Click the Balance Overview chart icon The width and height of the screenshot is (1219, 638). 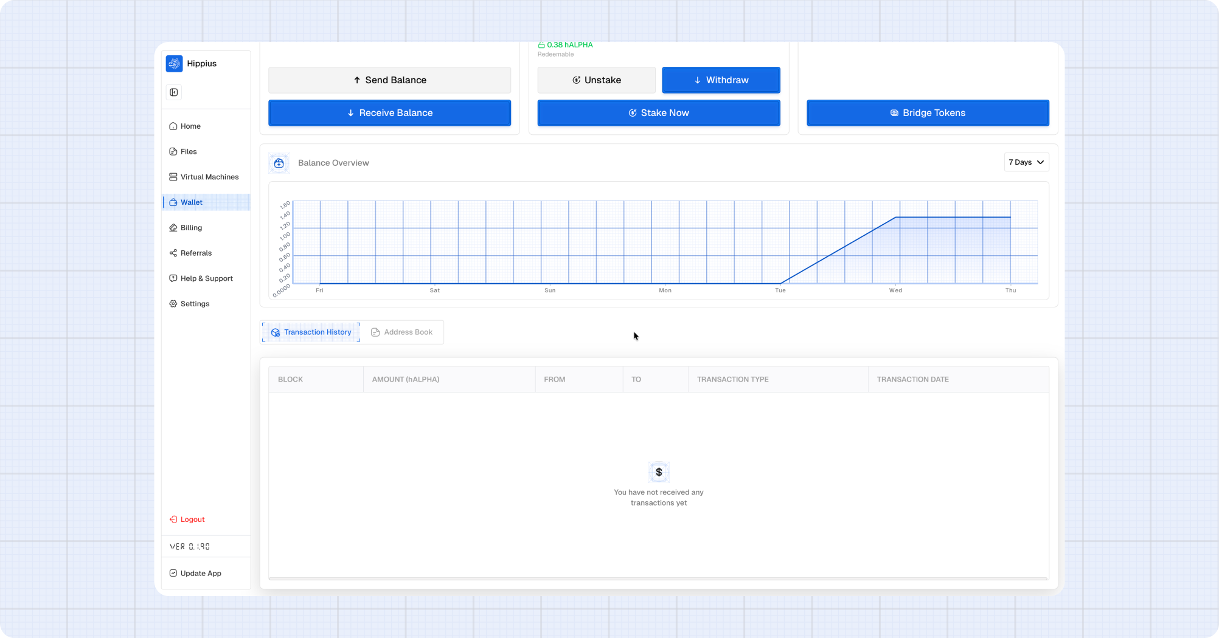pyautogui.click(x=279, y=163)
